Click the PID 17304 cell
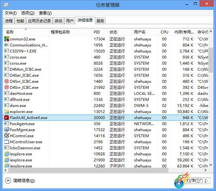 (99, 39)
